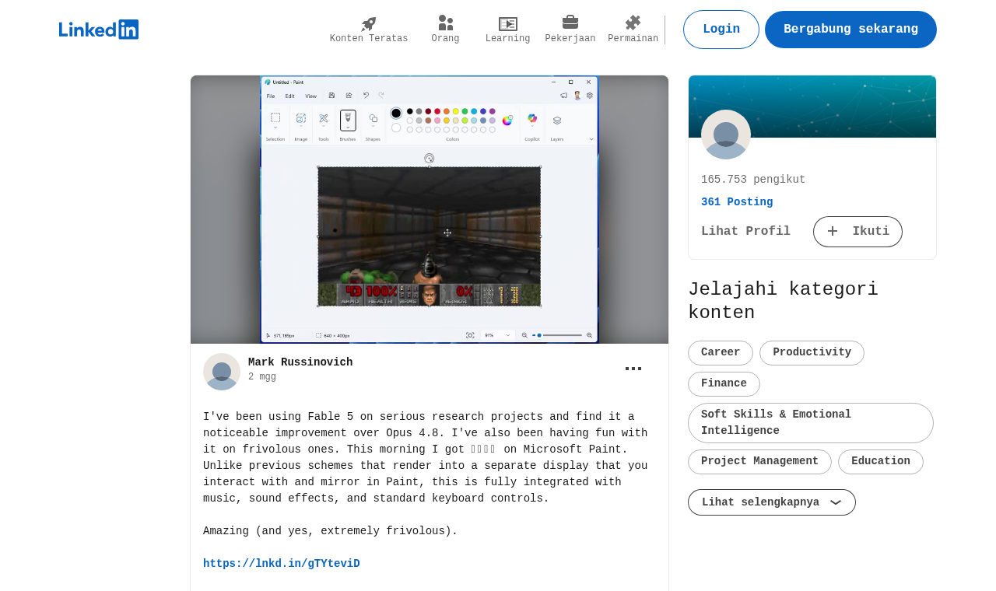Open Mark Russinovich author name link
The width and height of the screenshot is (996, 591).
(x=300, y=362)
